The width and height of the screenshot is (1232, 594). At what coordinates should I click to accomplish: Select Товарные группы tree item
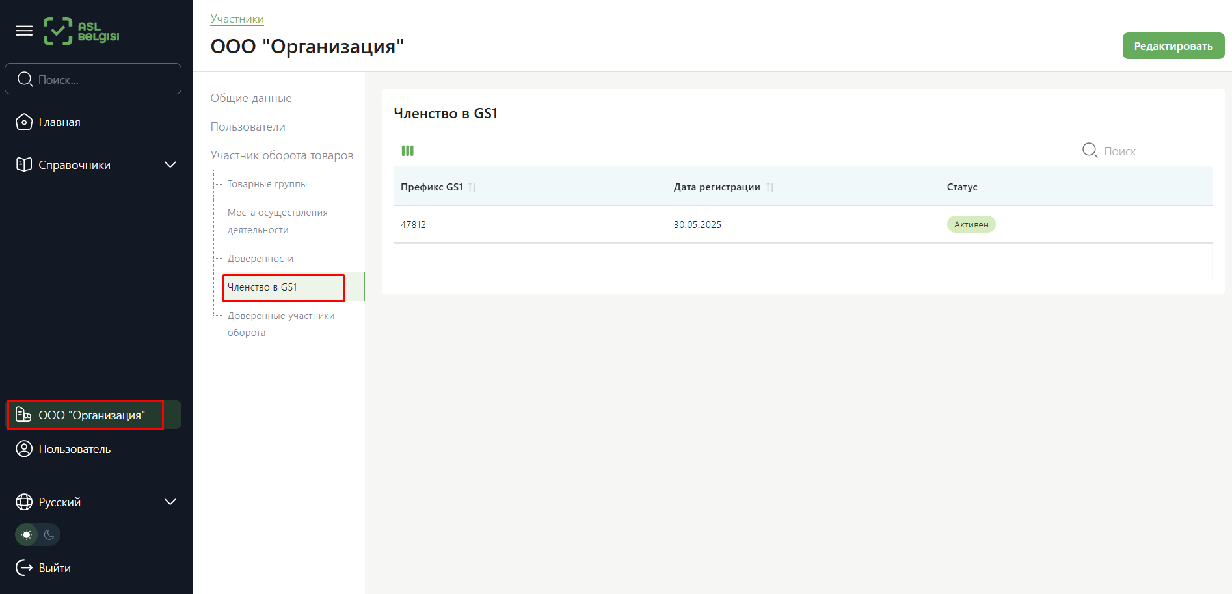pyautogui.click(x=267, y=184)
